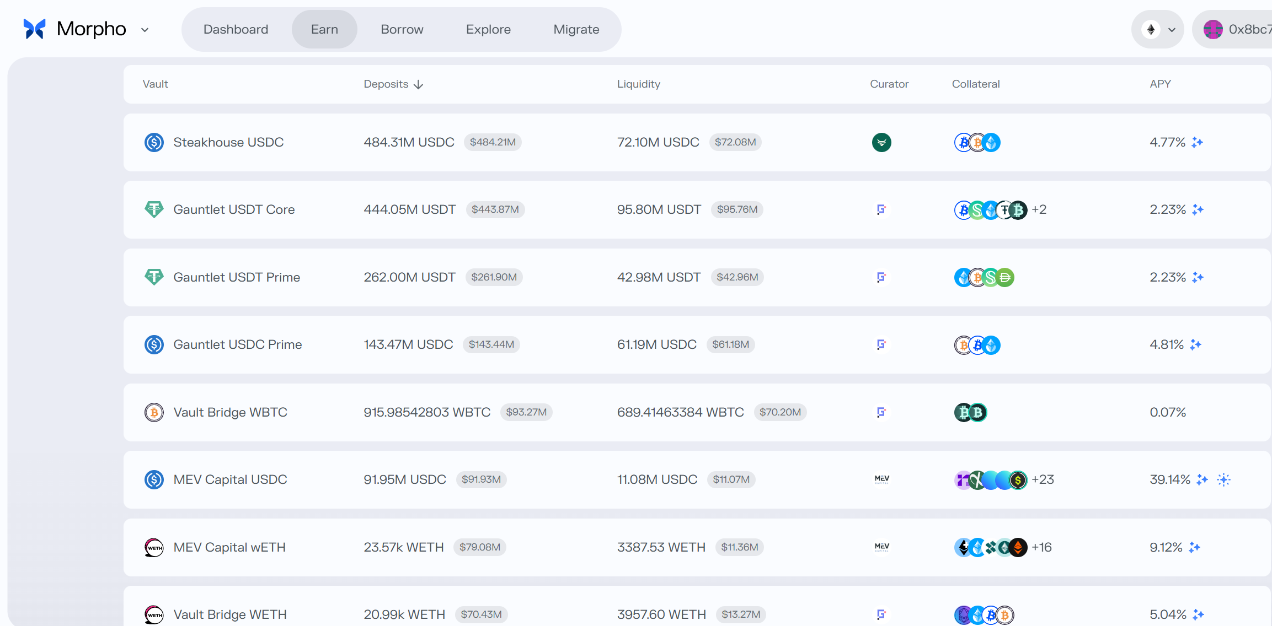Click the Vault Bridge WBTC token icon
This screenshot has width=1272, height=626.
pos(154,412)
